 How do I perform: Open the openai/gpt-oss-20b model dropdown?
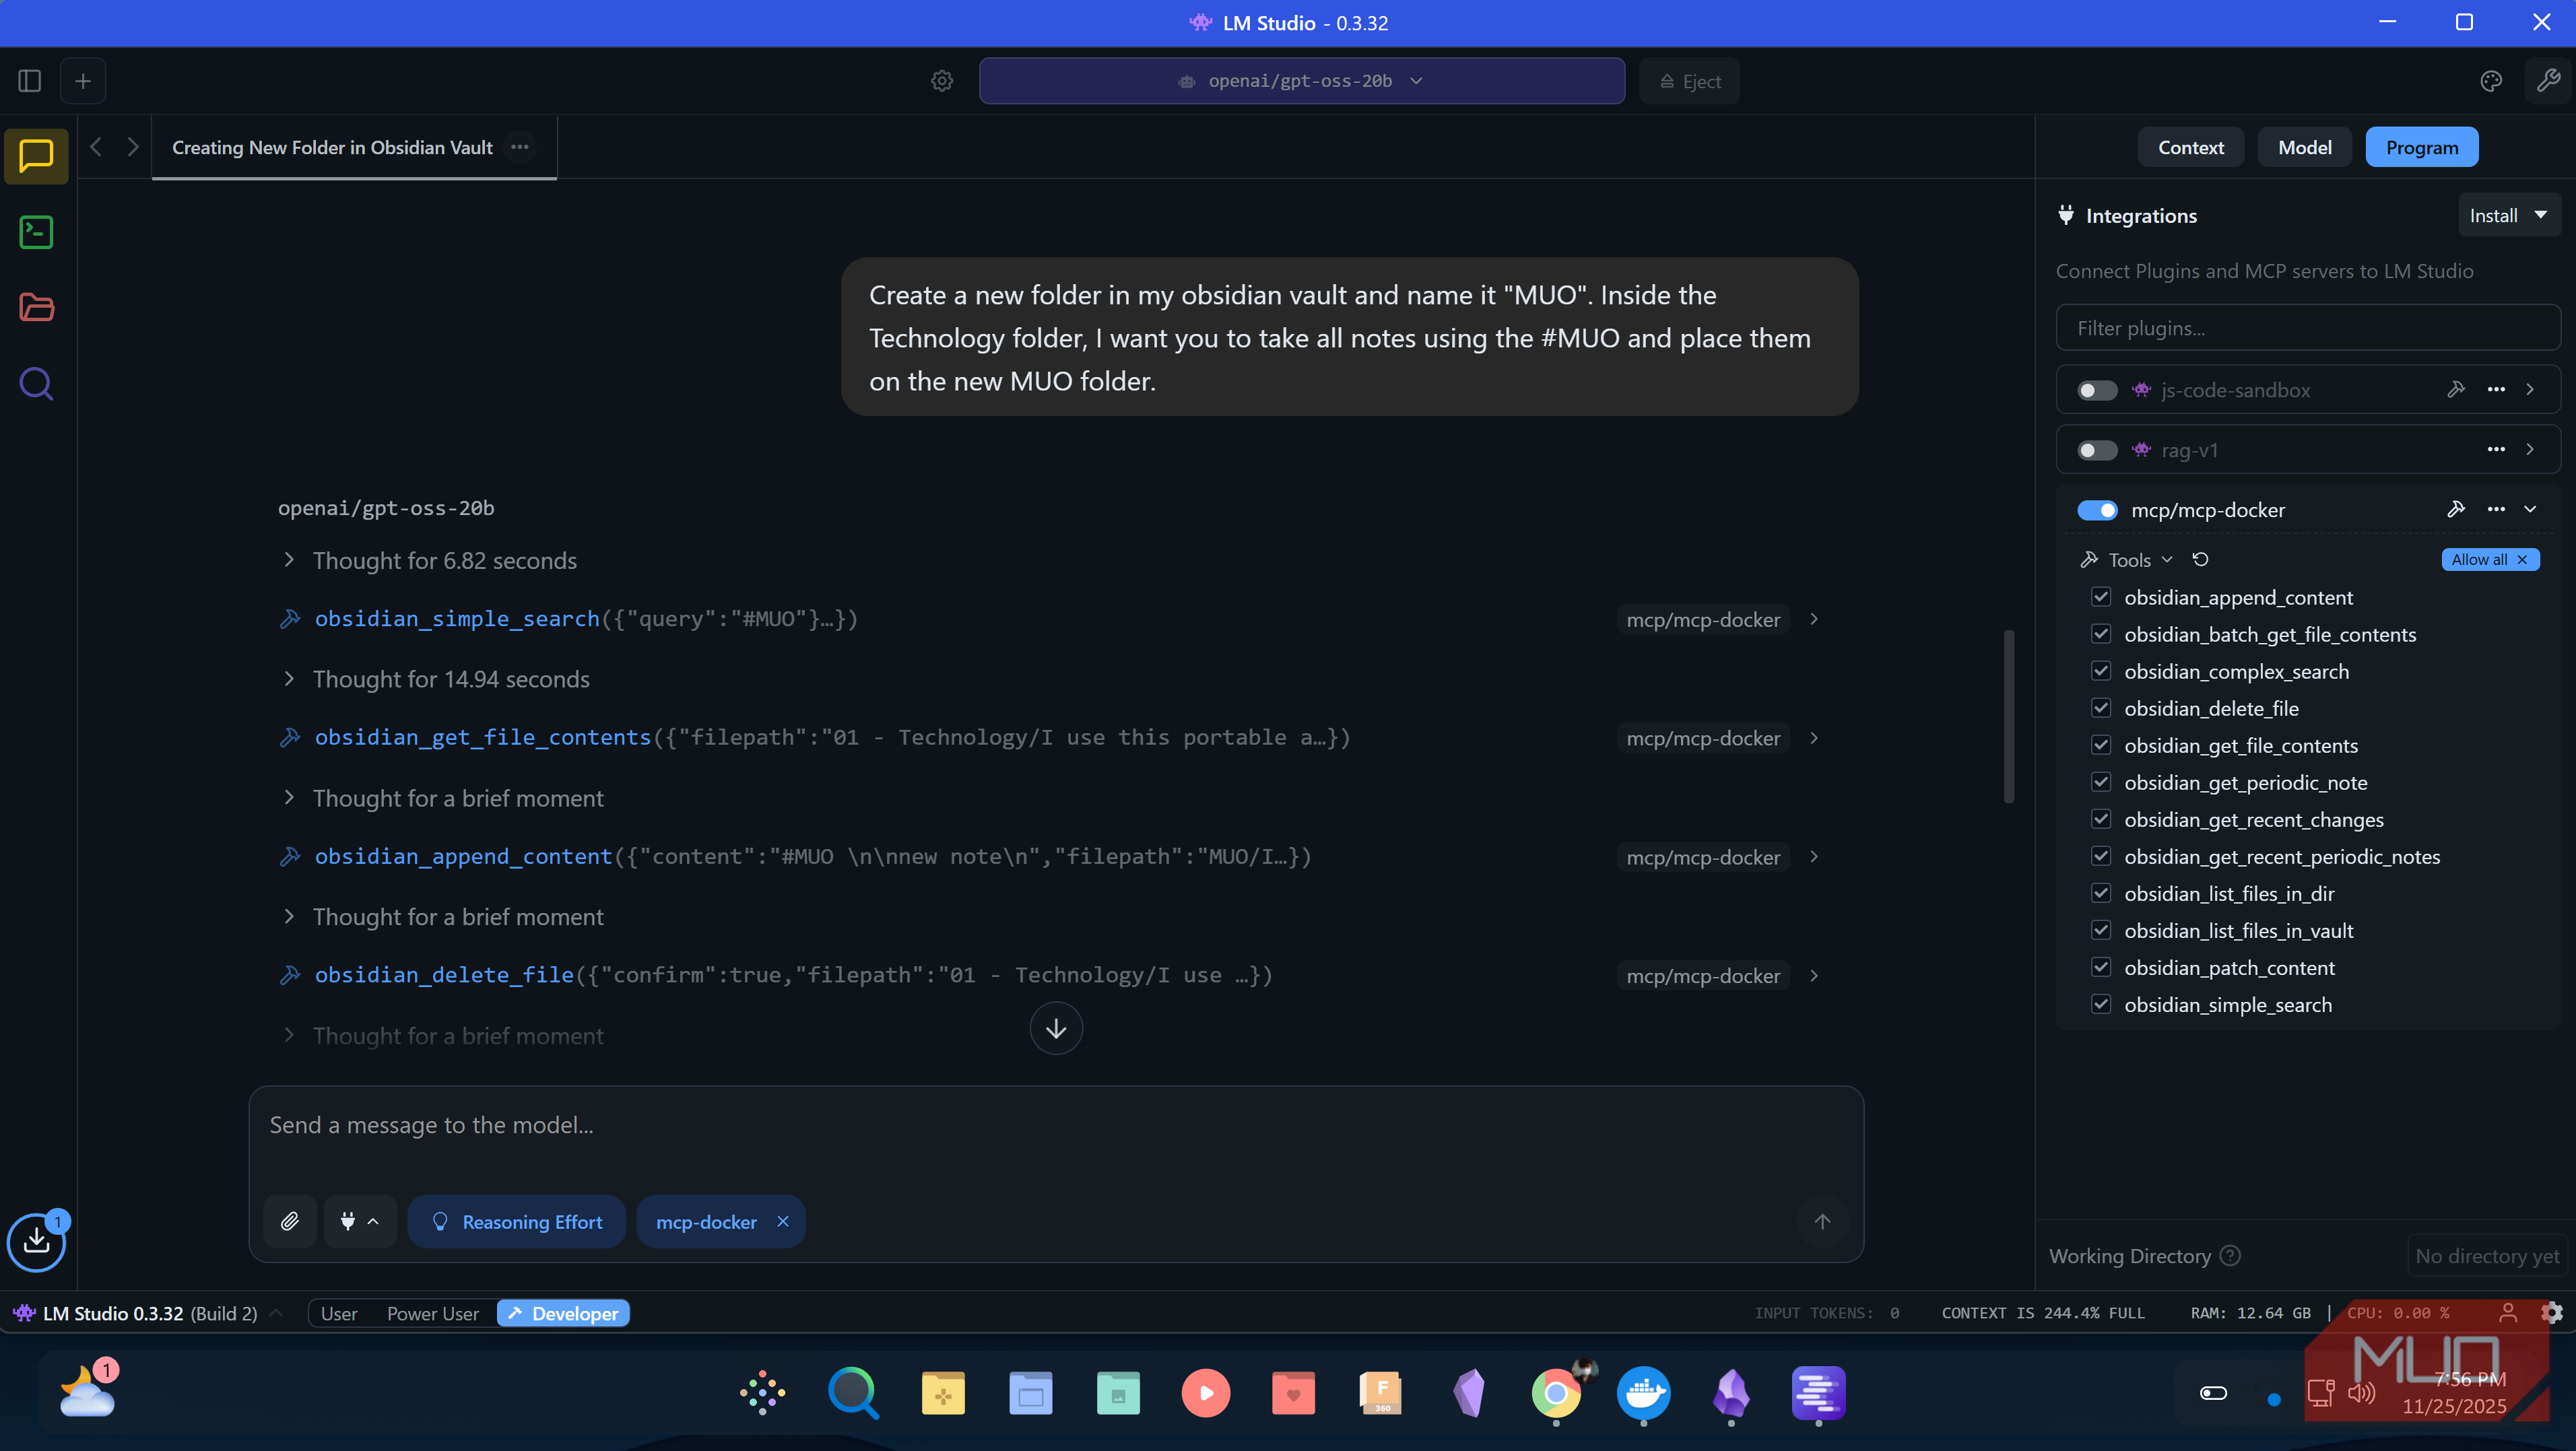click(1301, 81)
